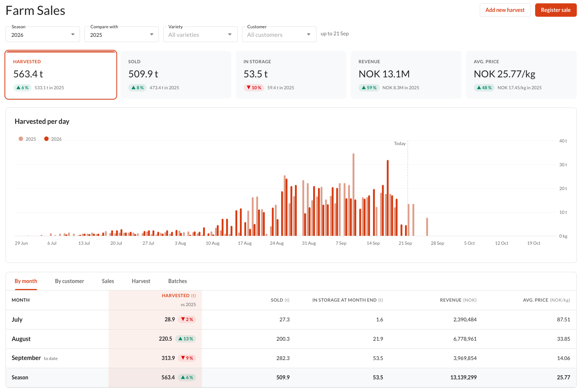The width and height of the screenshot is (582, 392).
Task: Click the Variety dropdown arrow
Action: (x=230, y=35)
